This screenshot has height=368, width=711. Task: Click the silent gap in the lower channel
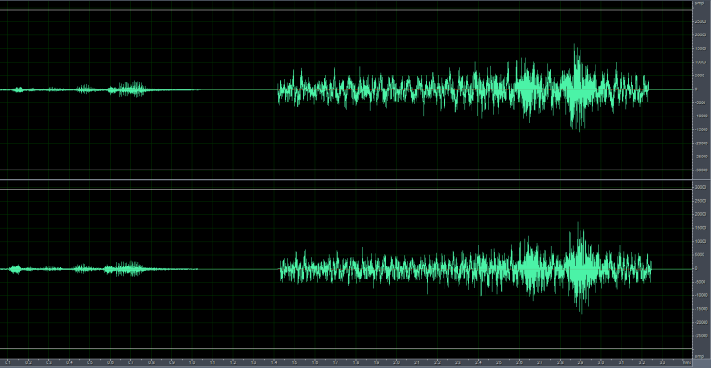click(x=239, y=269)
